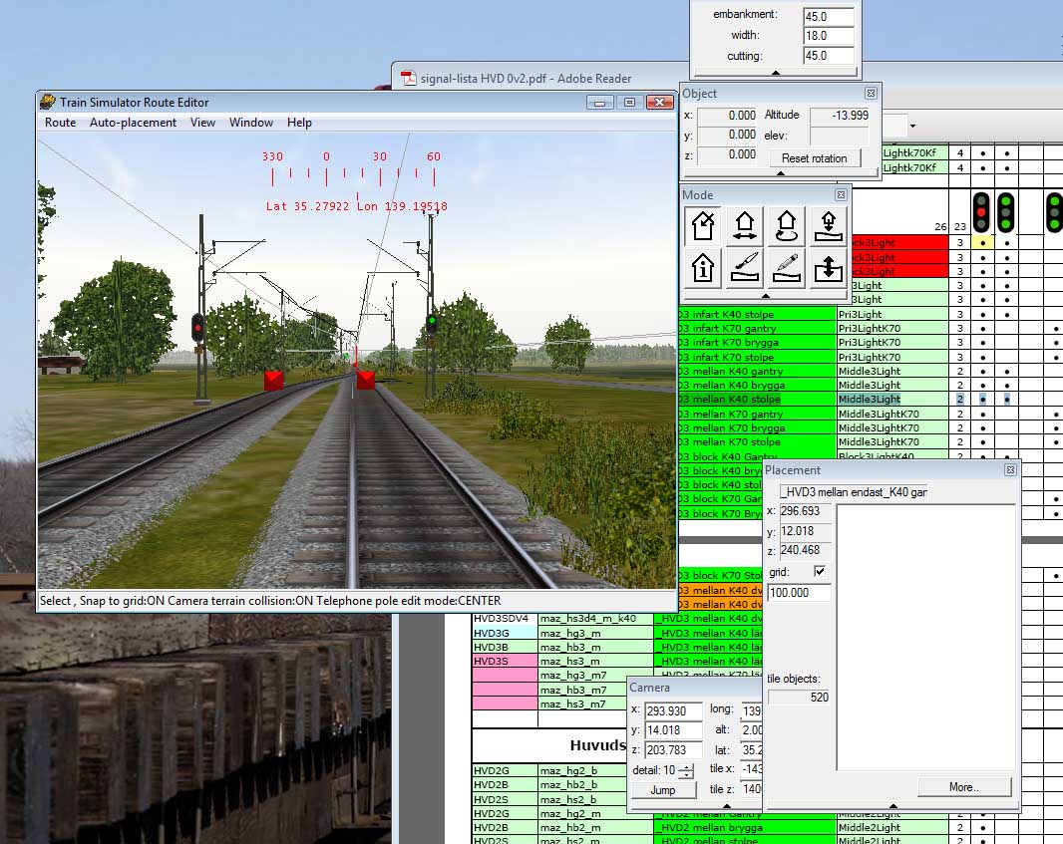Activate the move object mode icon
The height and width of the screenshot is (844, 1063).
tap(745, 226)
